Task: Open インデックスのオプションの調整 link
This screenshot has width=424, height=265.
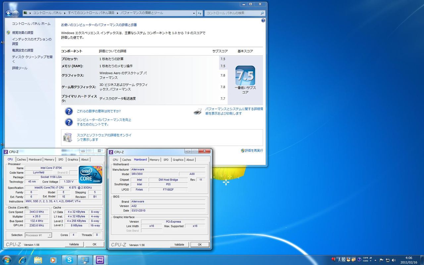Action: (32, 41)
